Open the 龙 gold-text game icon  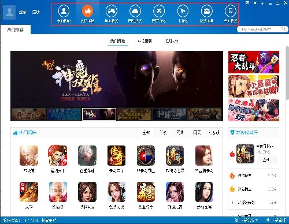point(146,192)
